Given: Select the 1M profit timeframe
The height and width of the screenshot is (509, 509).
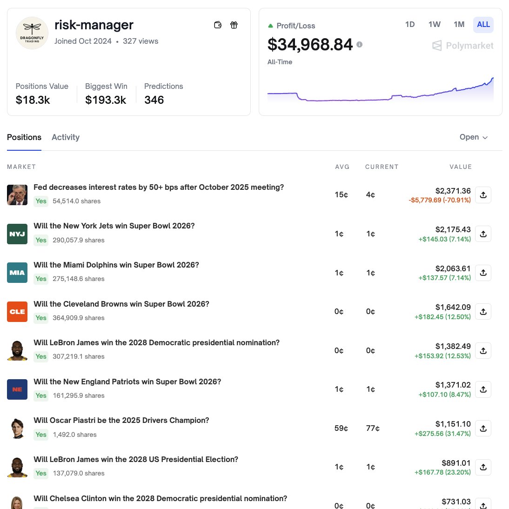Looking at the screenshot, I should point(459,25).
